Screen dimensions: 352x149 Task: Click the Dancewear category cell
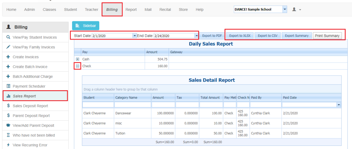pos(133,113)
